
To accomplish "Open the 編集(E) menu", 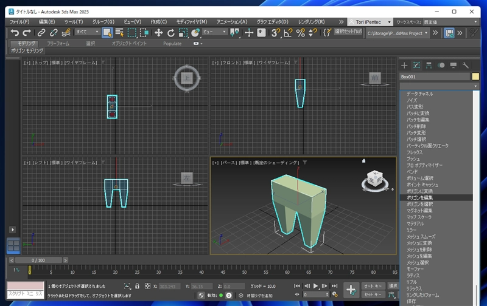I will 47,22.
